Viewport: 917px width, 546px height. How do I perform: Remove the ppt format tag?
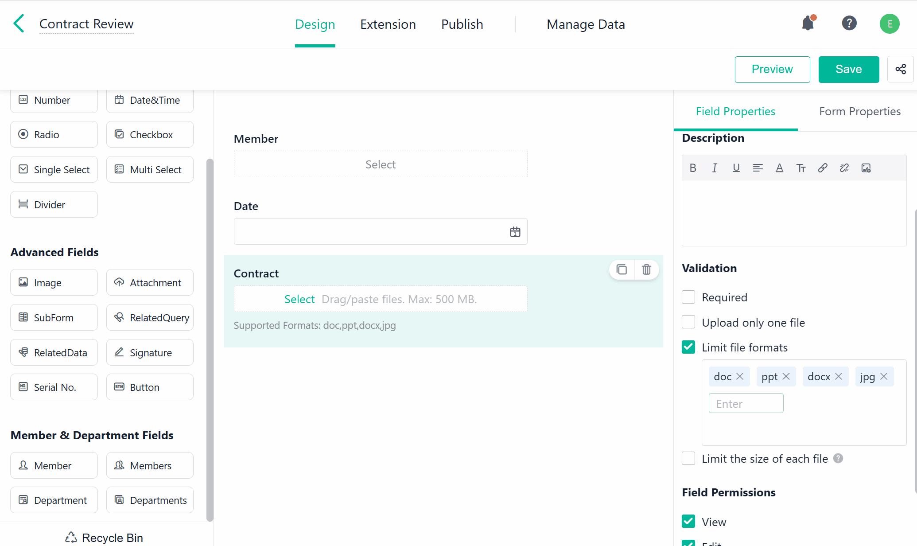[x=786, y=376]
